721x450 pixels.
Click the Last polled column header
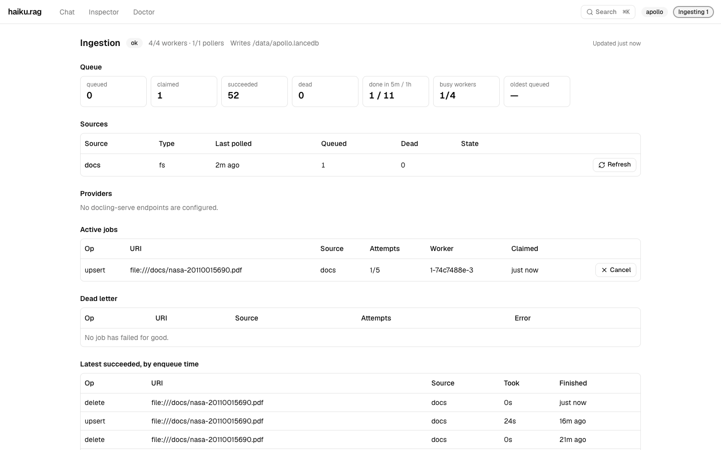(233, 143)
